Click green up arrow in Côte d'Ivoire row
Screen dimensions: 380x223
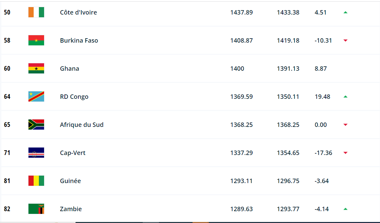345,12
